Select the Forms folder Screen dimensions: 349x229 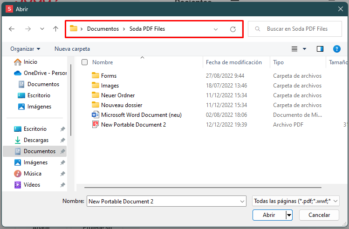(109, 76)
